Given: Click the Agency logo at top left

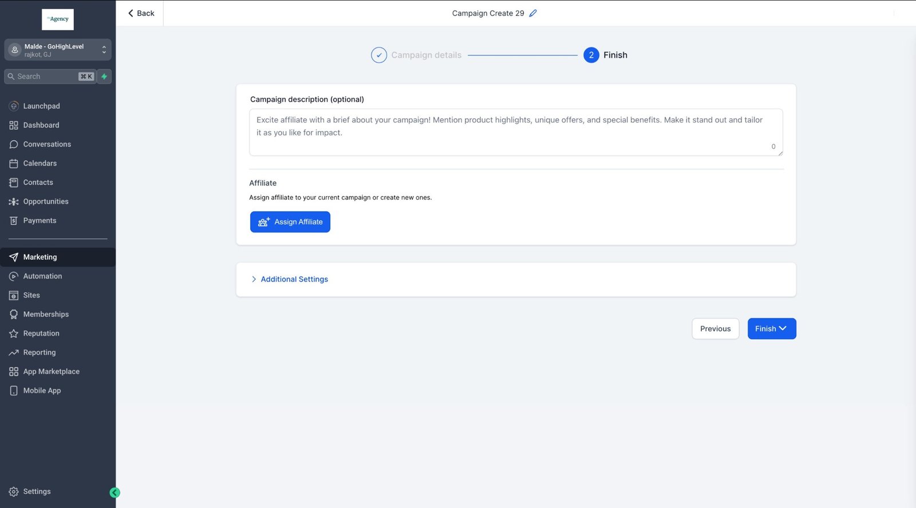Looking at the screenshot, I should (x=58, y=19).
